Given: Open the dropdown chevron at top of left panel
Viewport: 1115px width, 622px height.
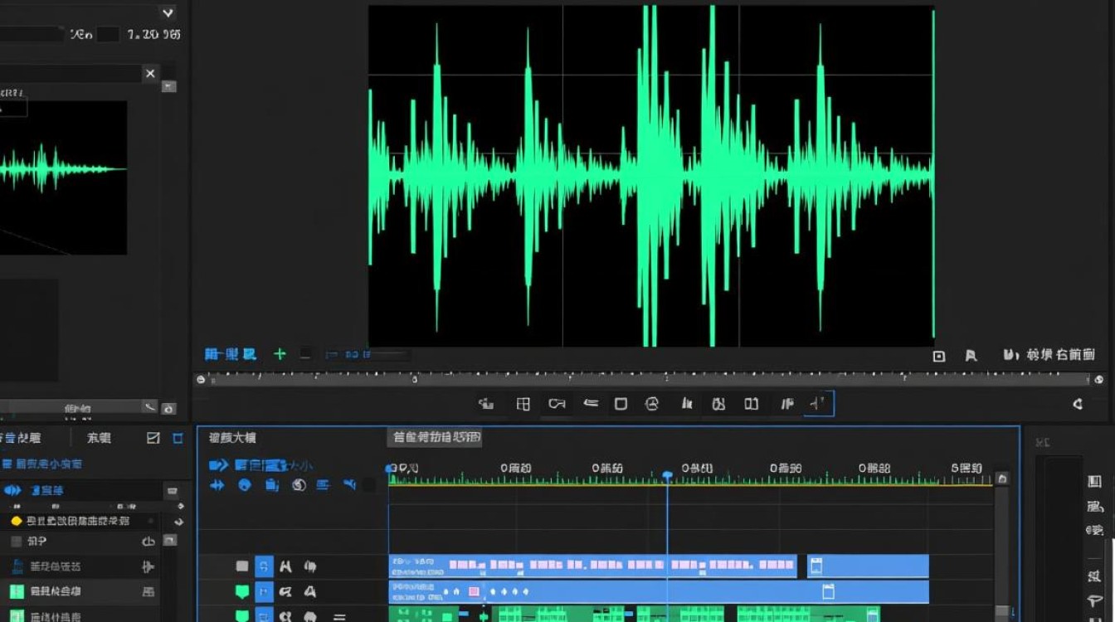Looking at the screenshot, I should 168,12.
